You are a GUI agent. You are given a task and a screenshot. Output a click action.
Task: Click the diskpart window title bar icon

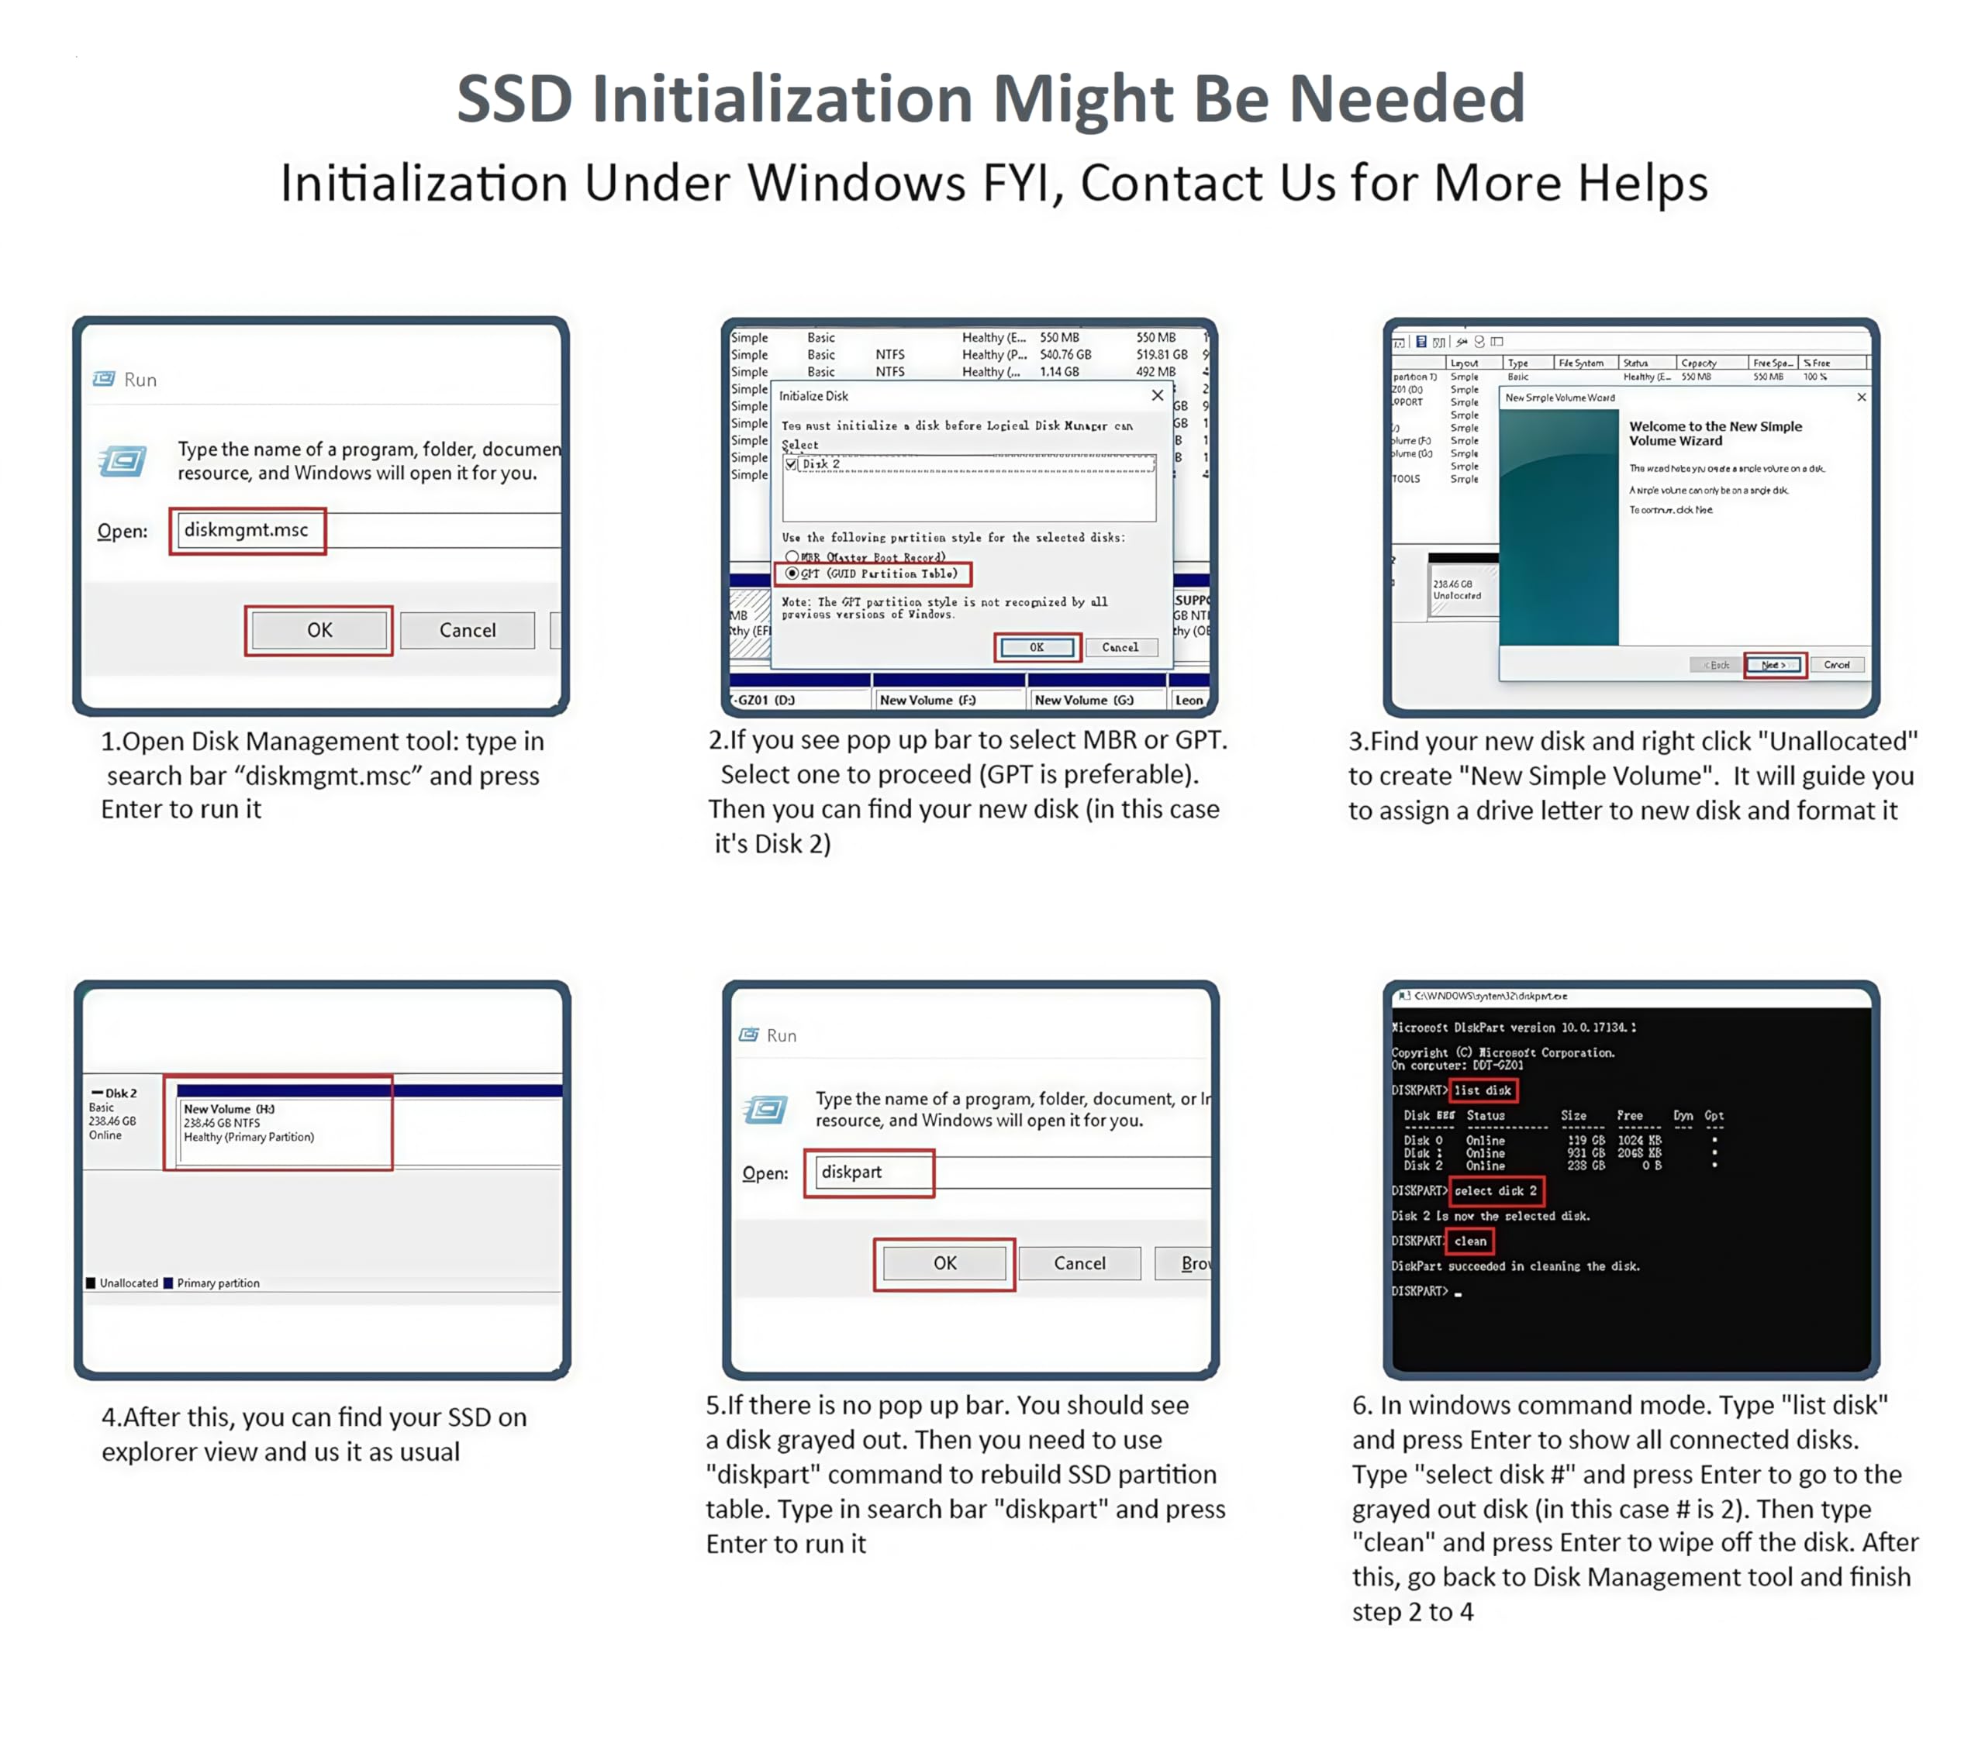(x=1404, y=996)
